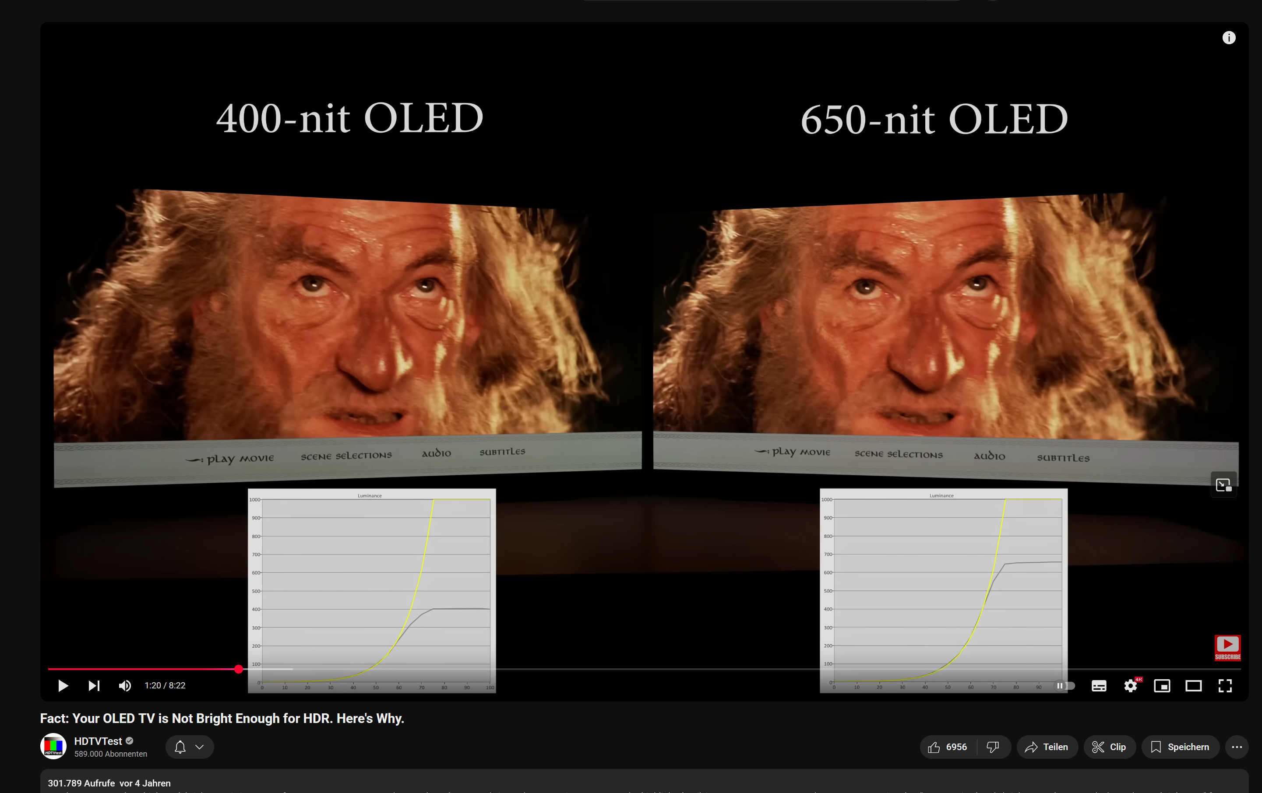Toggle the autoplay switch
This screenshot has height=793, width=1262.
[1065, 686]
